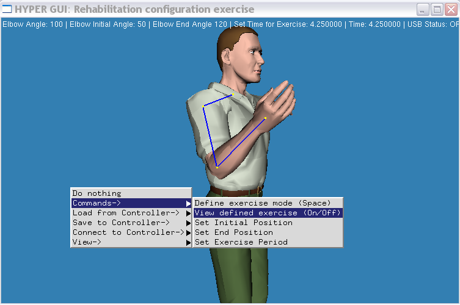Choose 'Set End Position' command
Screen dimensions: 460x305
268,232
